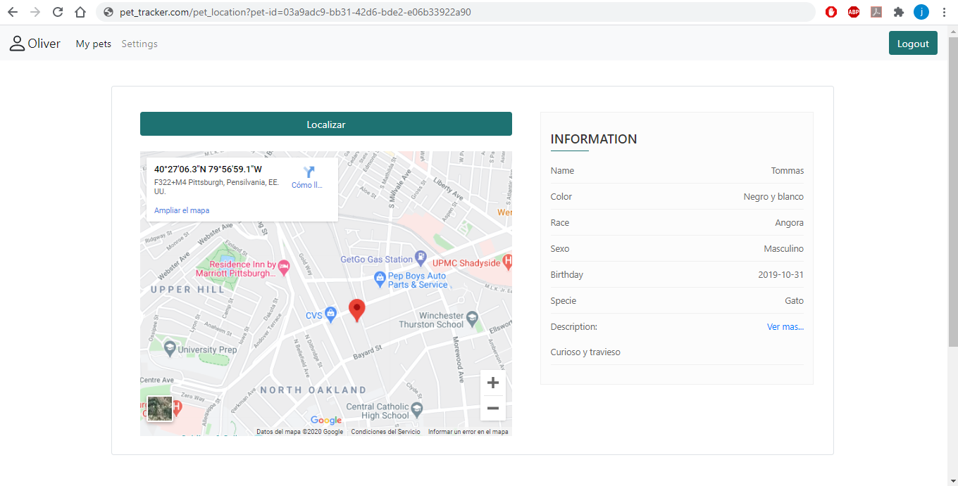Click the Winchester Thurston School marker
The height and width of the screenshot is (486, 958).
472,318
